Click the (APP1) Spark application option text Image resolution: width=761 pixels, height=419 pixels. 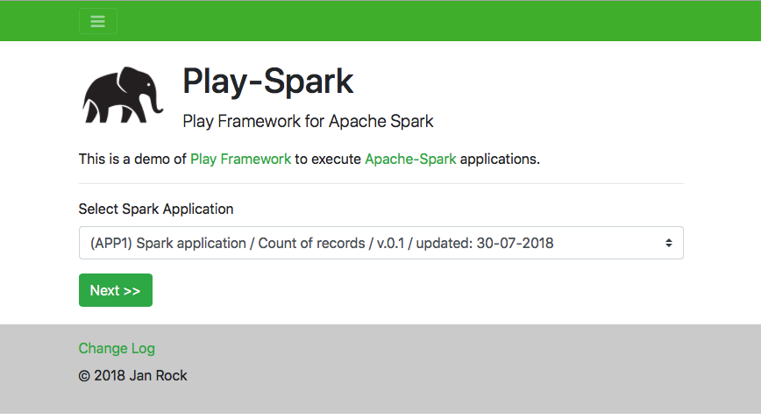click(x=322, y=243)
